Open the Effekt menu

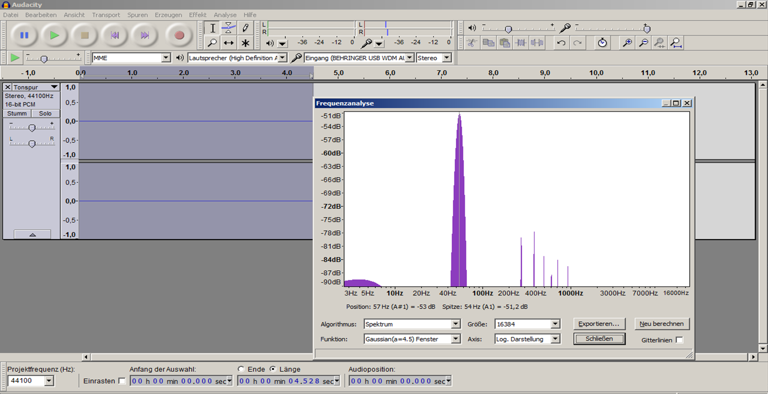point(197,15)
